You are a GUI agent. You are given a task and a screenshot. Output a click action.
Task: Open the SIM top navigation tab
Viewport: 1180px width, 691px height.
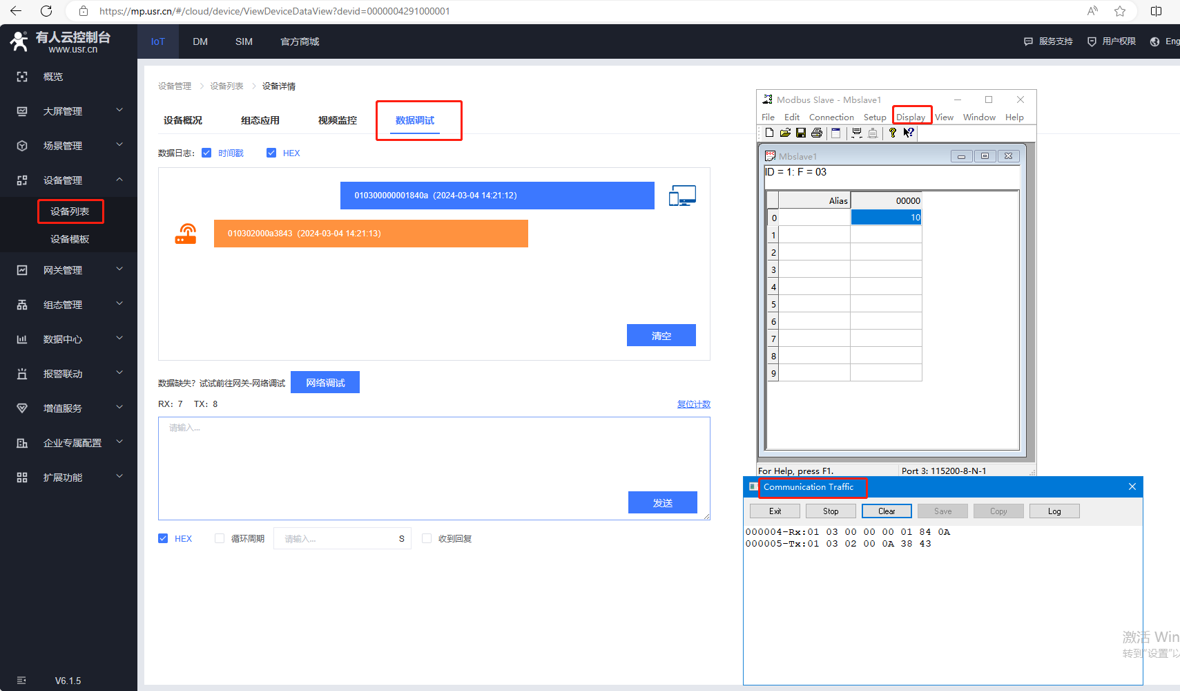click(x=244, y=41)
